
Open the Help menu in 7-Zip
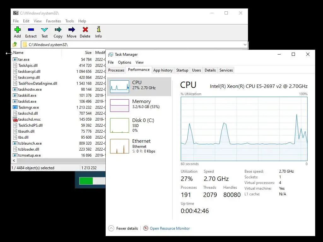pyautogui.click(x=82, y=21)
